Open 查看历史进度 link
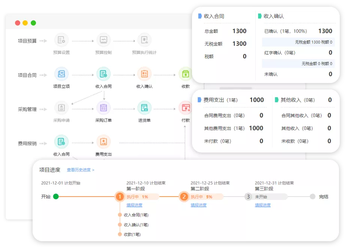Image resolution: width=345 pixels, height=248 pixels. [x=81, y=170]
